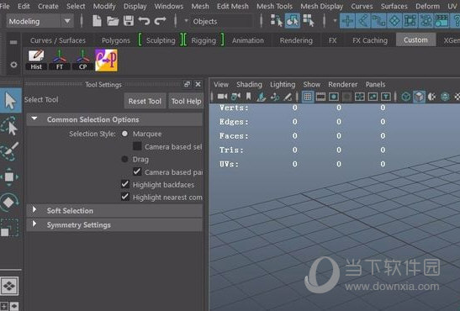
Task: Activate the Move tool
Action: pos(9,177)
